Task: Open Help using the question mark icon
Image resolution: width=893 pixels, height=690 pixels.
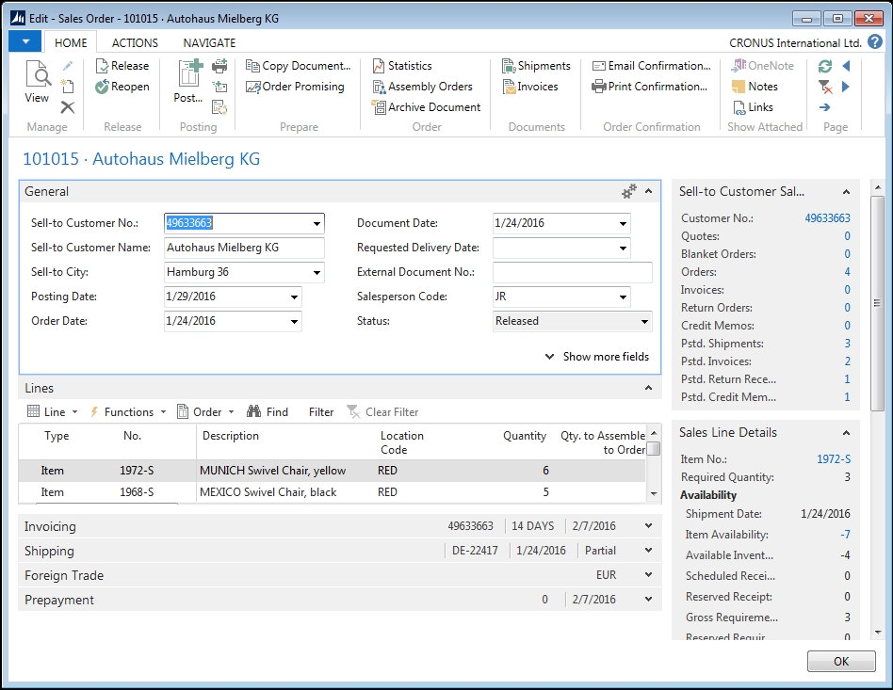Action: tap(875, 41)
